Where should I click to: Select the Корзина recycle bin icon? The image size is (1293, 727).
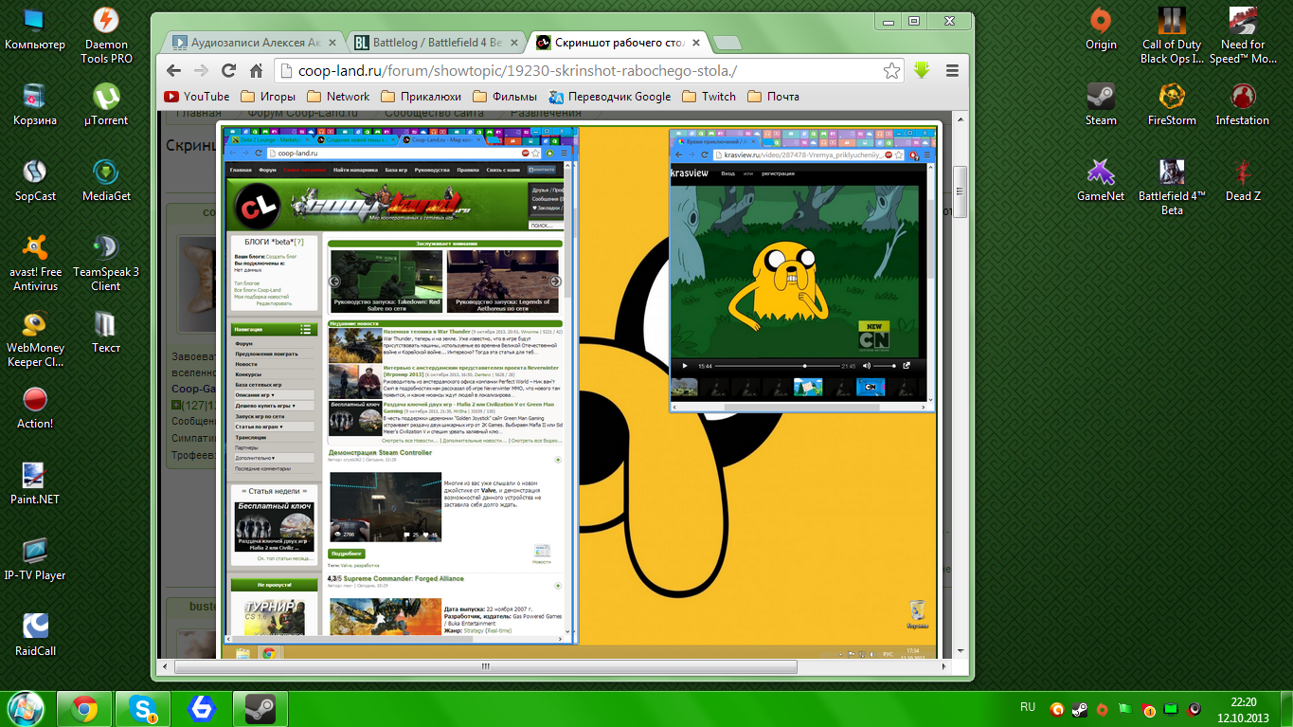35,105
